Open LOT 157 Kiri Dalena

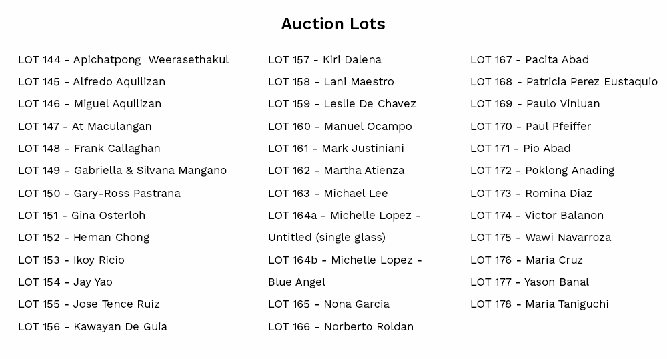[x=325, y=60]
